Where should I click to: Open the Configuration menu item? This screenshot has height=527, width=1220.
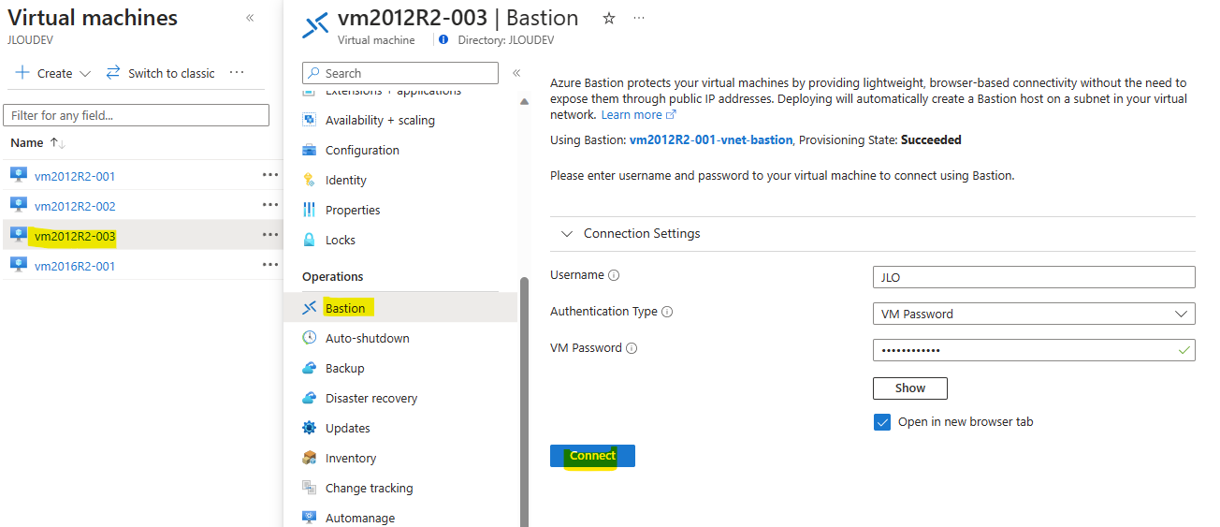tap(362, 150)
